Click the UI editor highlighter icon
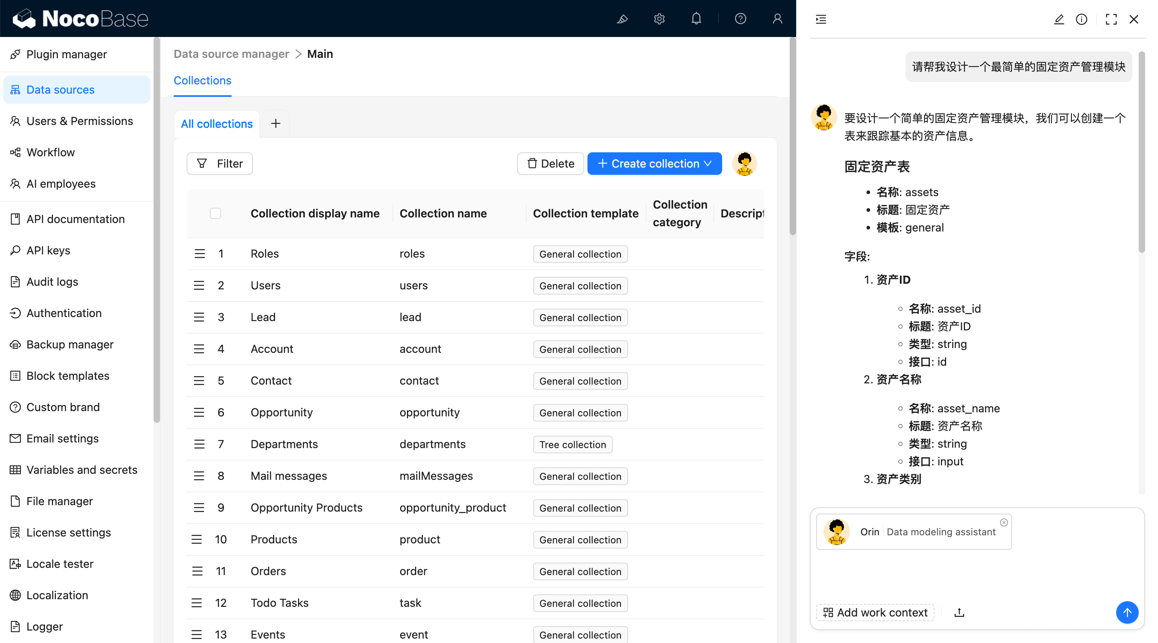1158x643 pixels. point(622,19)
